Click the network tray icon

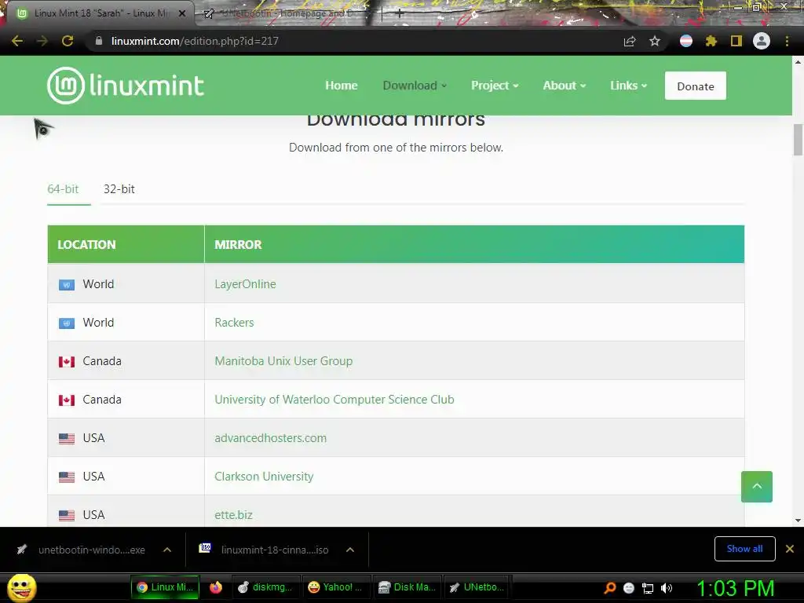point(648,588)
